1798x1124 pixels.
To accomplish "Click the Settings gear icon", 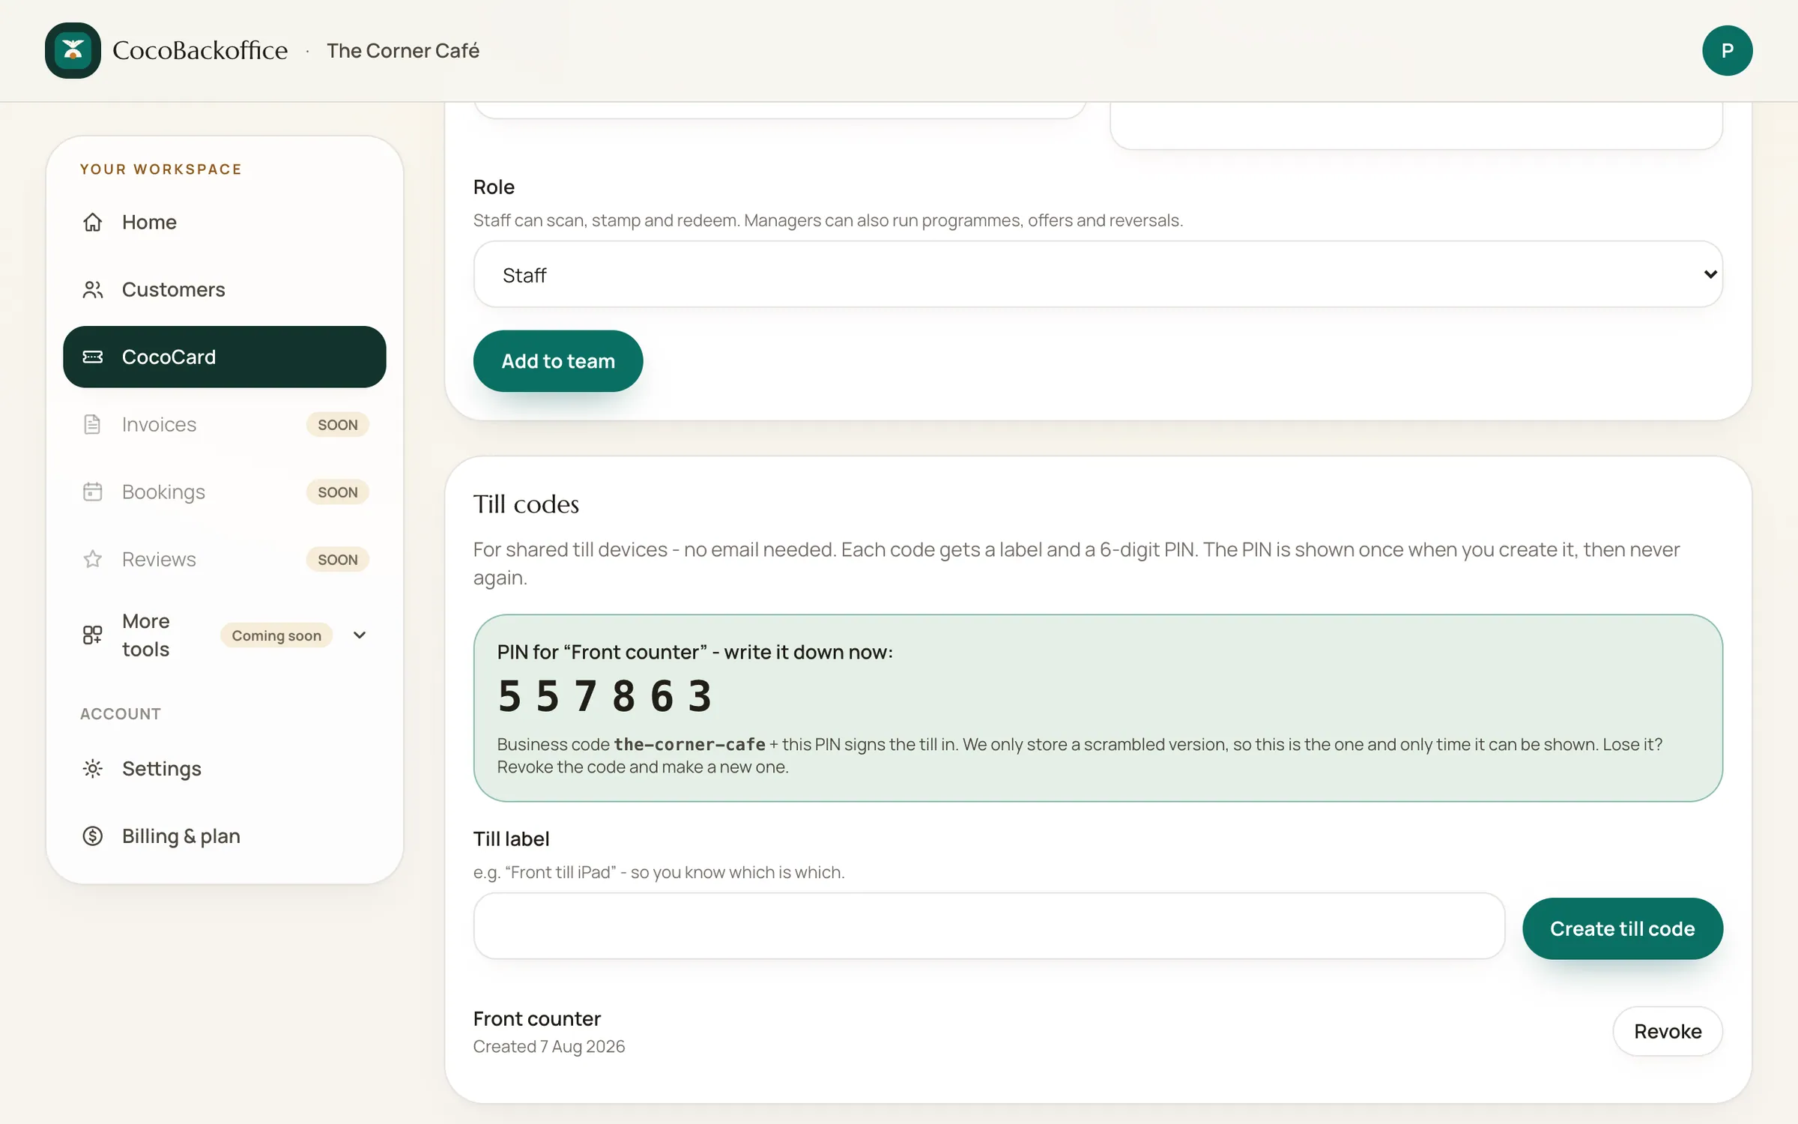I will [x=92, y=769].
